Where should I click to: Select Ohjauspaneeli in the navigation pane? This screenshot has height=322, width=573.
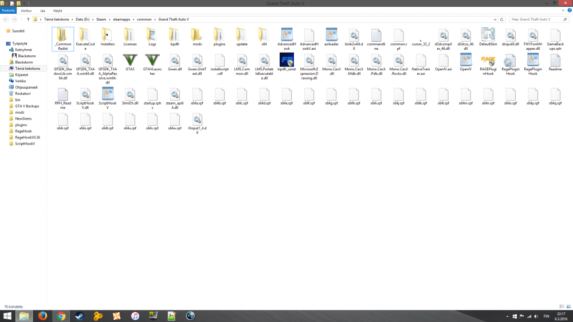[26, 87]
